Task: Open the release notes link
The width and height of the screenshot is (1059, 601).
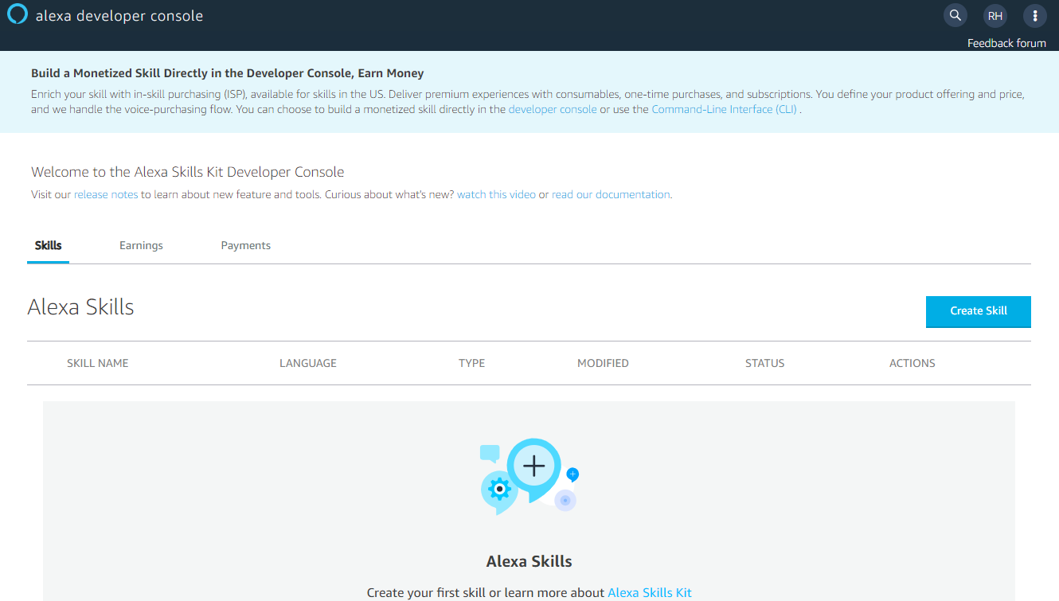Action: click(106, 194)
